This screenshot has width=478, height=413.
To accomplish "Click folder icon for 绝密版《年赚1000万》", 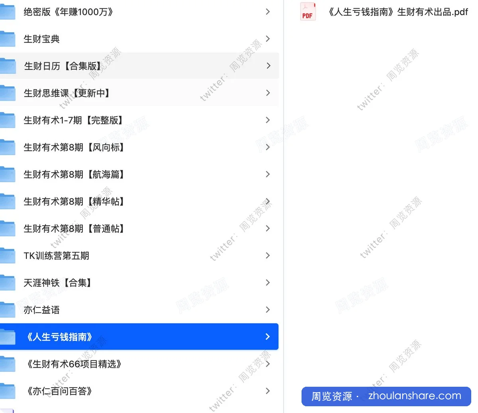I will coord(8,12).
